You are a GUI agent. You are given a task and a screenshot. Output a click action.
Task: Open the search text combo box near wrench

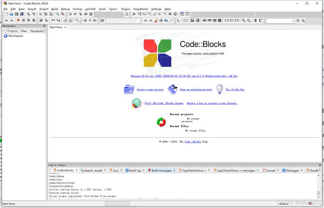coord(280,21)
